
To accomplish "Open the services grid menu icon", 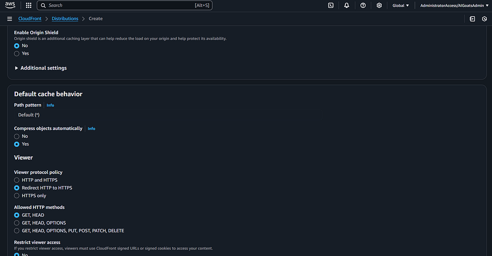I will (x=29, y=5).
